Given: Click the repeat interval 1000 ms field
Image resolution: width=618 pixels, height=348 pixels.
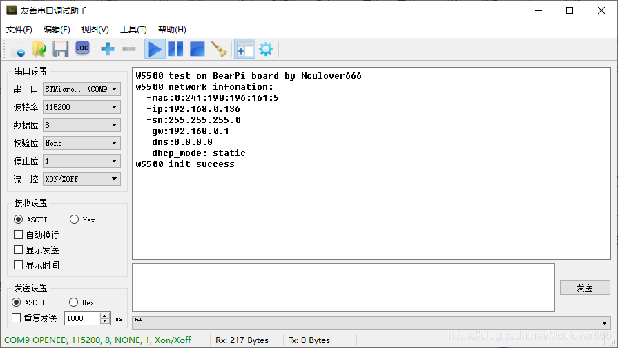Looking at the screenshot, I should pos(82,318).
